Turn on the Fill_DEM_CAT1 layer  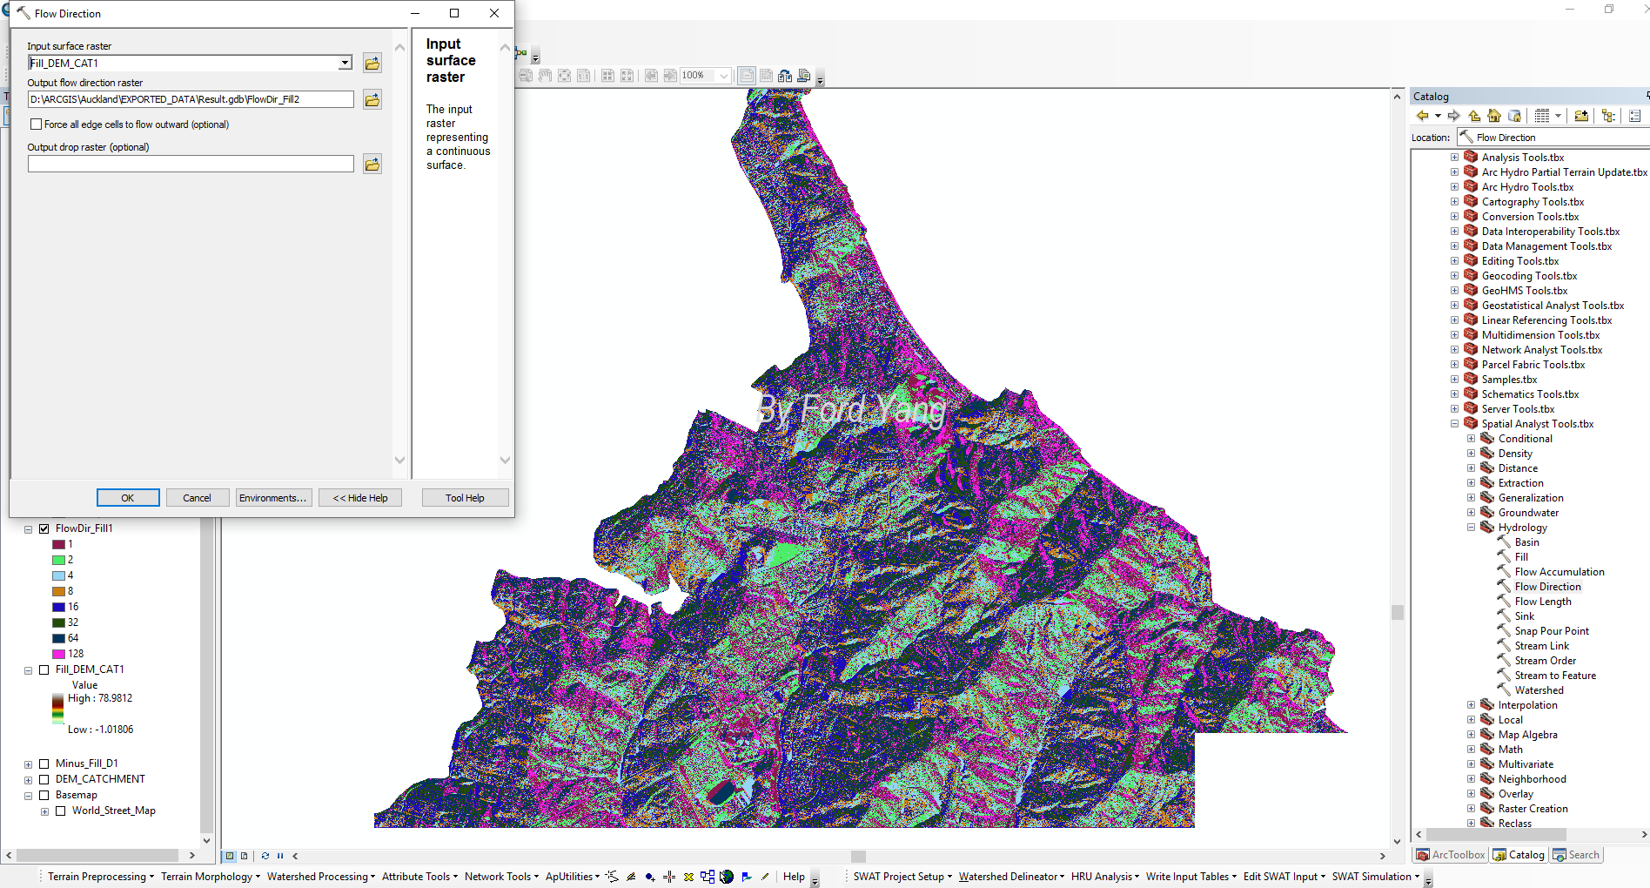pos(44,669)
